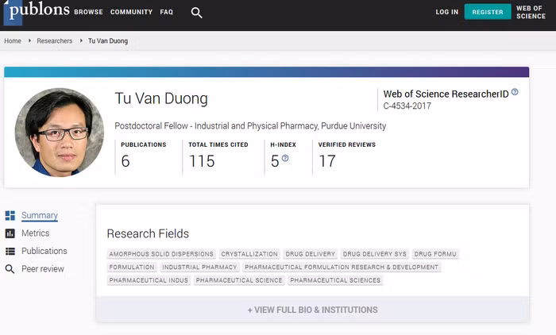Open the Web of Science link in header

pyautogui.click(x=531, y=13)
